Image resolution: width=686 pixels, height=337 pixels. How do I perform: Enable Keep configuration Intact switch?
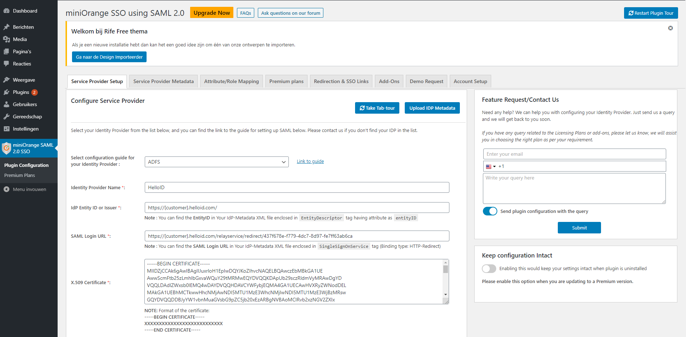pyautogui.click(x=489, y=269)
